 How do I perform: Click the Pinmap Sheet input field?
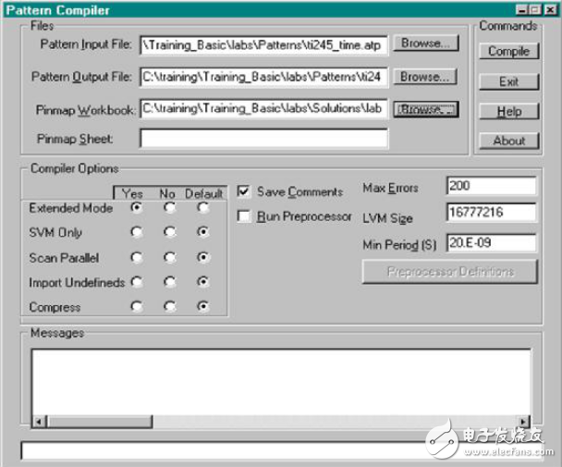pos(263,139)
